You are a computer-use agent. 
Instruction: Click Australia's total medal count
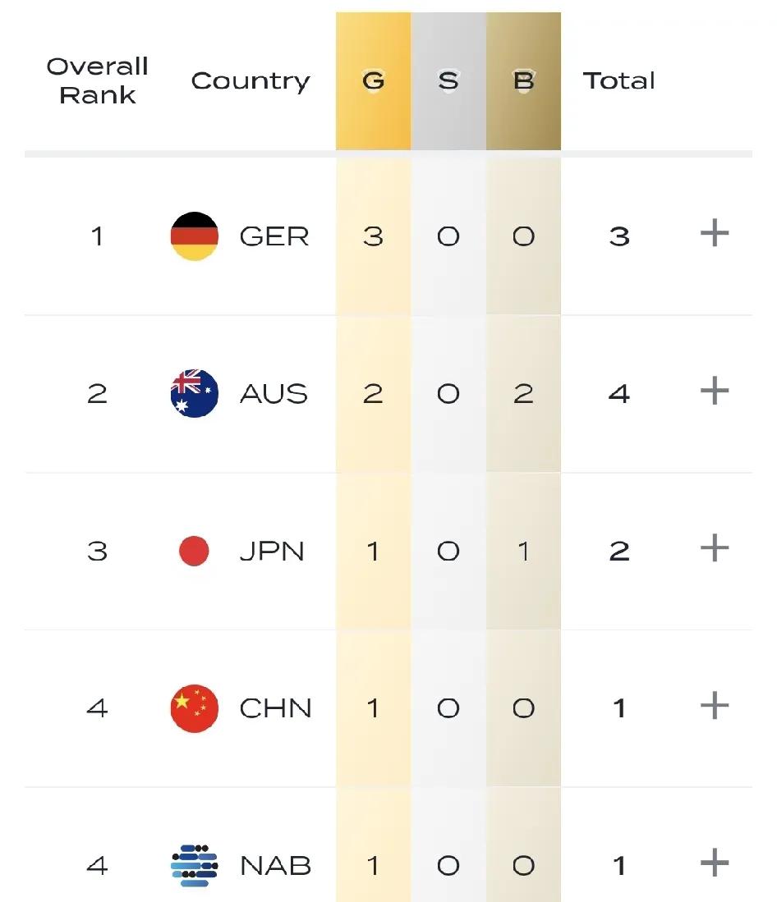[619, 394]
